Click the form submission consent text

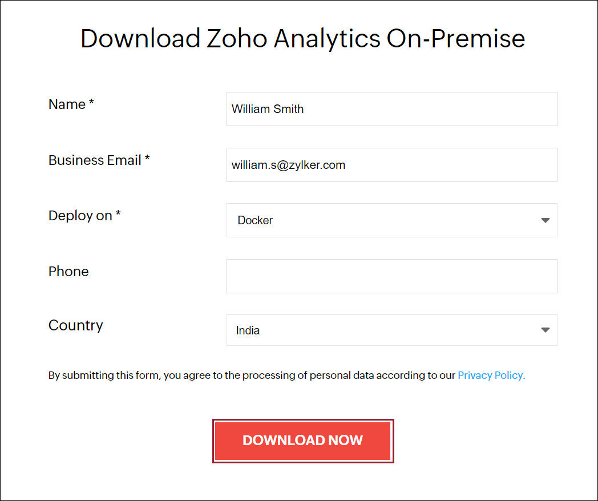click(x=251, y=375)
